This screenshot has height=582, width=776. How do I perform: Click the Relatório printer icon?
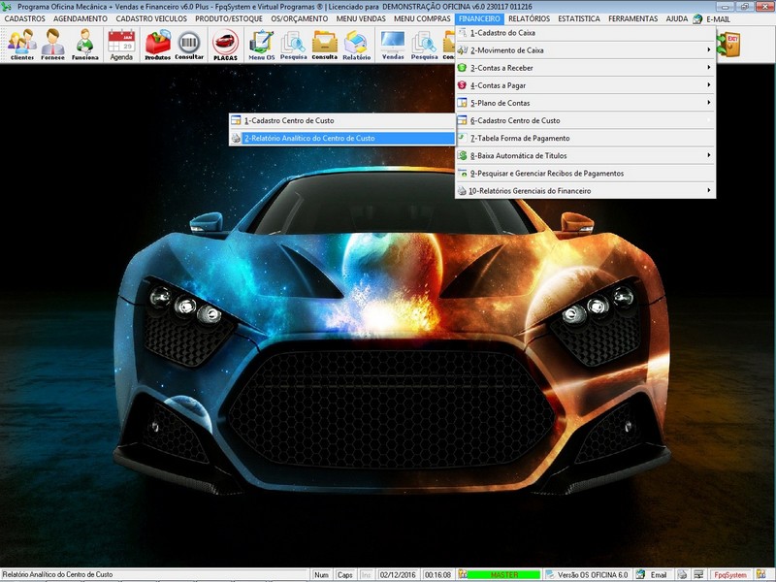click(357, 45)
